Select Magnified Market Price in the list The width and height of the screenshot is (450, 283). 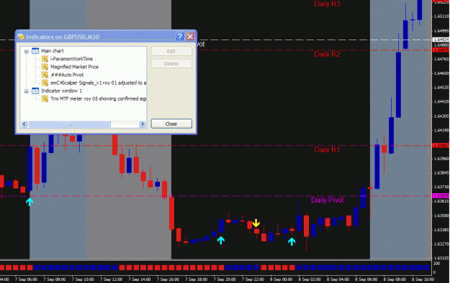coord(74,67)
